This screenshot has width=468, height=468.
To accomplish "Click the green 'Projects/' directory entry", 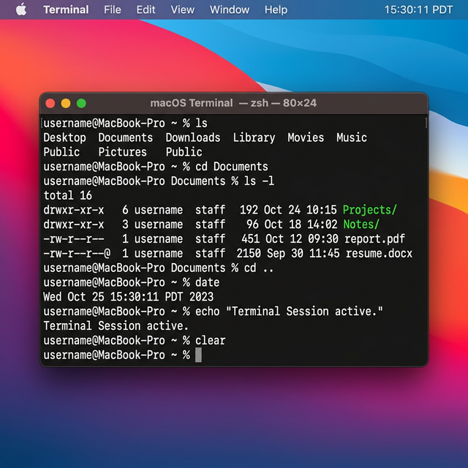I will (x=369, y=210).
